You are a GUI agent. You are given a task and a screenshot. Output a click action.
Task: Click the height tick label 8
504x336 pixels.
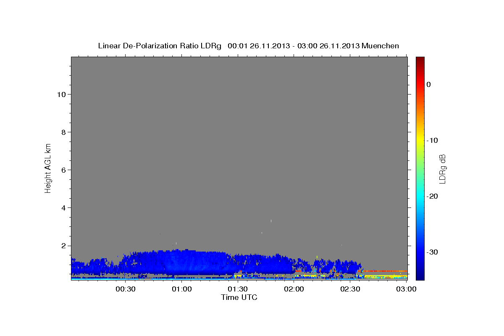tap(63, 132)
